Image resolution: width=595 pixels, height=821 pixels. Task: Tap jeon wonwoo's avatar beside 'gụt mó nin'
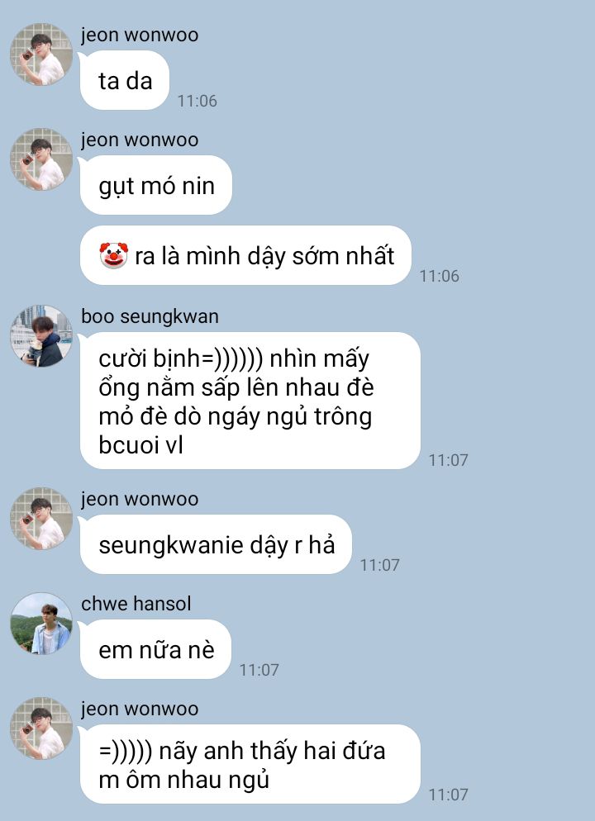tap(41, 159)
